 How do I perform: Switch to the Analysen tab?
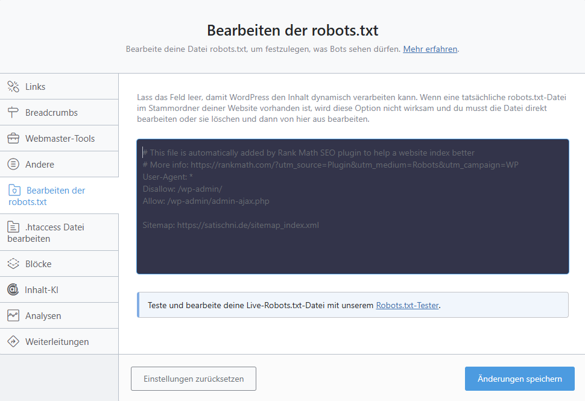[x=59, y=315]
